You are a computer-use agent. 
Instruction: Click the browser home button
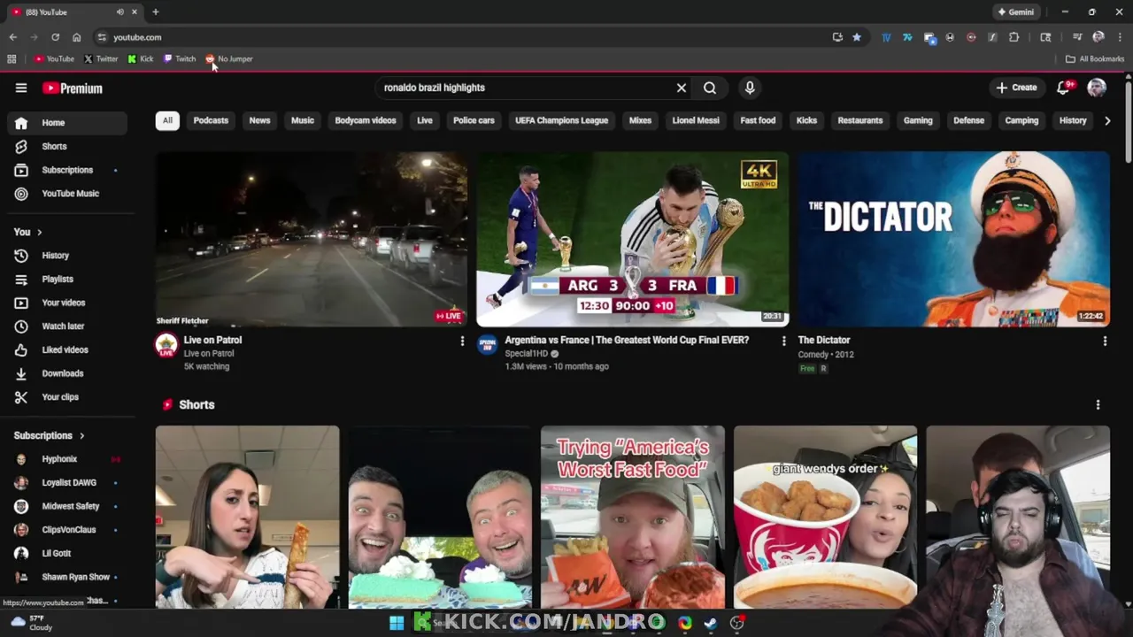(x=76, y=37)
